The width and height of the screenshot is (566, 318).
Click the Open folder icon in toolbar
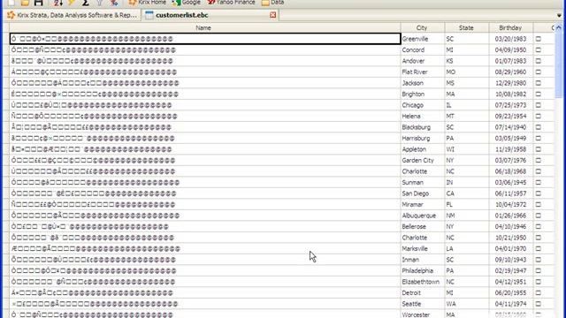point(25,3)
